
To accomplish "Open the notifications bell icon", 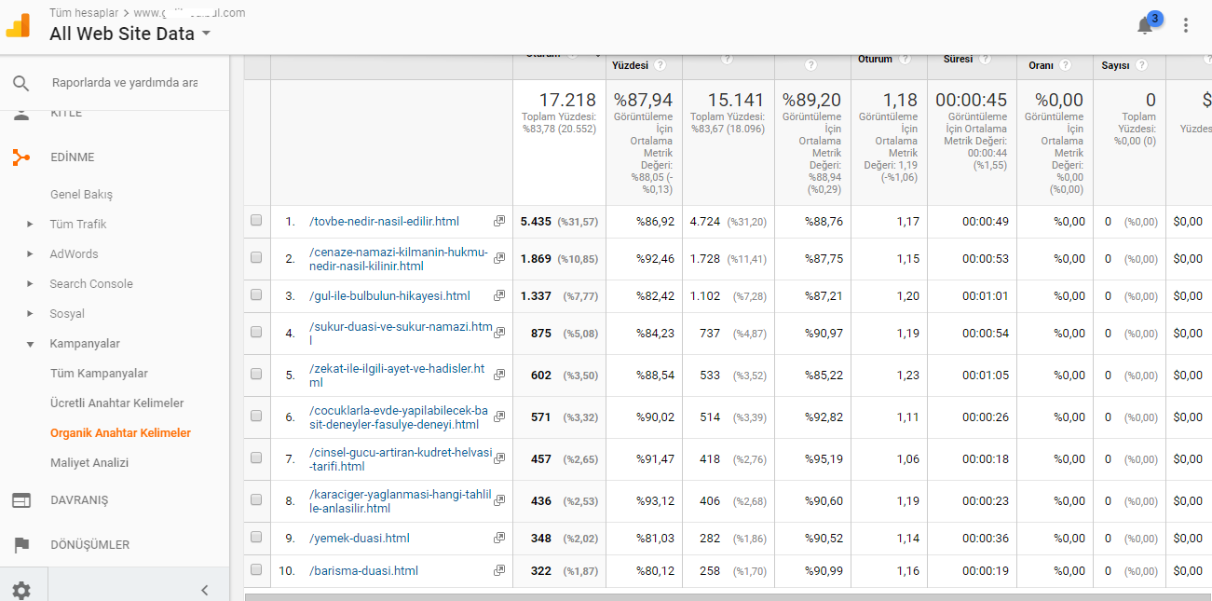I will 1145,26.
